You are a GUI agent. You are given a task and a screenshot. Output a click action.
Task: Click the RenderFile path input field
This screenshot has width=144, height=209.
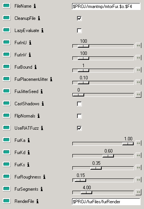pyautogui.click(x=106, y=202)
